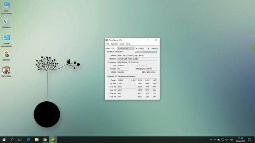Click the CPUID value field
The image size is (255, 143).
123,72
